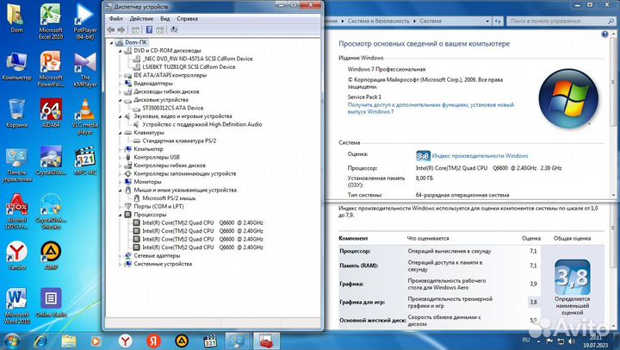Launch MPC-HC desktop shortcut
Image resolution: width=620 pixels, height=350 pixels.
click(85, 161)
